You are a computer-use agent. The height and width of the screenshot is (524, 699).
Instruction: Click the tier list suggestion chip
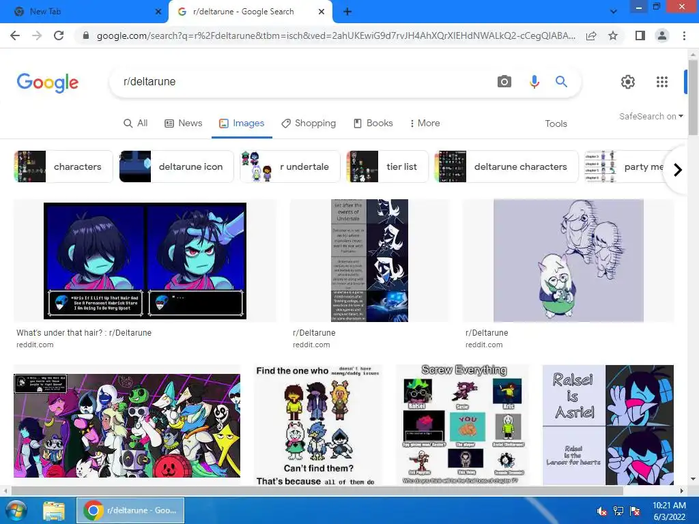(x=388, y=166)
